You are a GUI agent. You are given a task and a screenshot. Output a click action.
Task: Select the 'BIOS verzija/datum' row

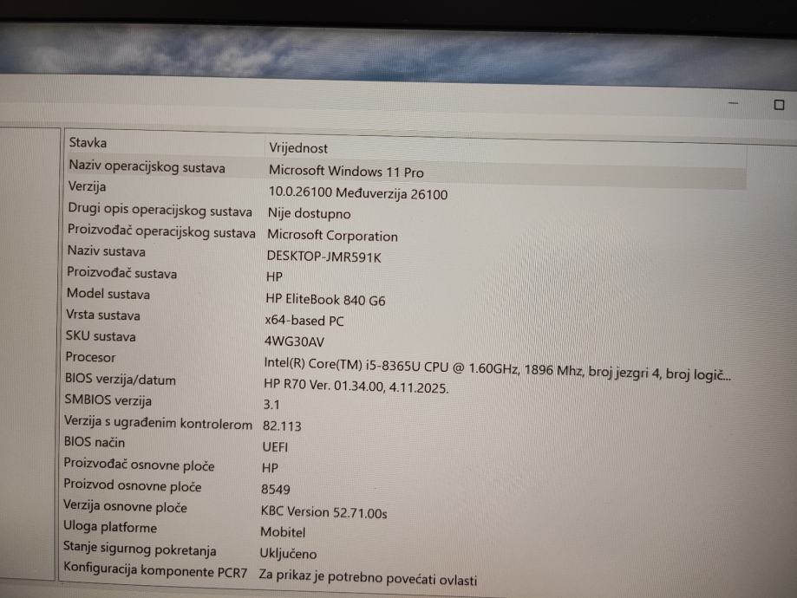tap(121, 380)
